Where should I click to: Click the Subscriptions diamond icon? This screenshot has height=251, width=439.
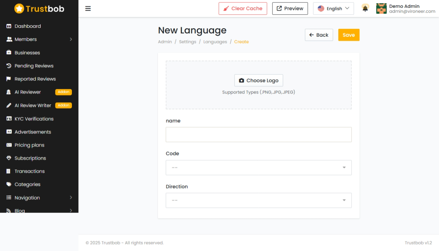tap(9, 158)
